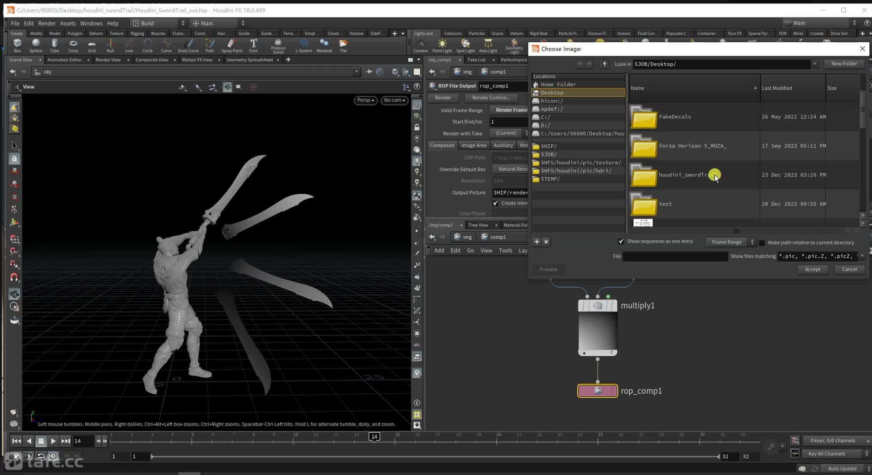Open the Build desktop dropdown
Image resolution: width=872 pixels, height=475 pixels.
click(x=159, y=23)
